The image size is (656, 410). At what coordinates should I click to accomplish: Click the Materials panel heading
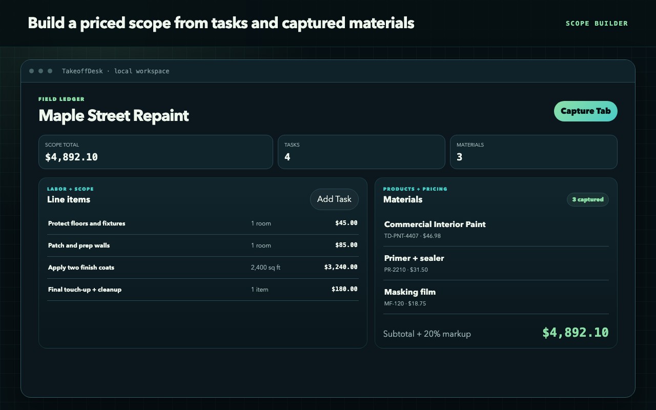pos(403,200)
